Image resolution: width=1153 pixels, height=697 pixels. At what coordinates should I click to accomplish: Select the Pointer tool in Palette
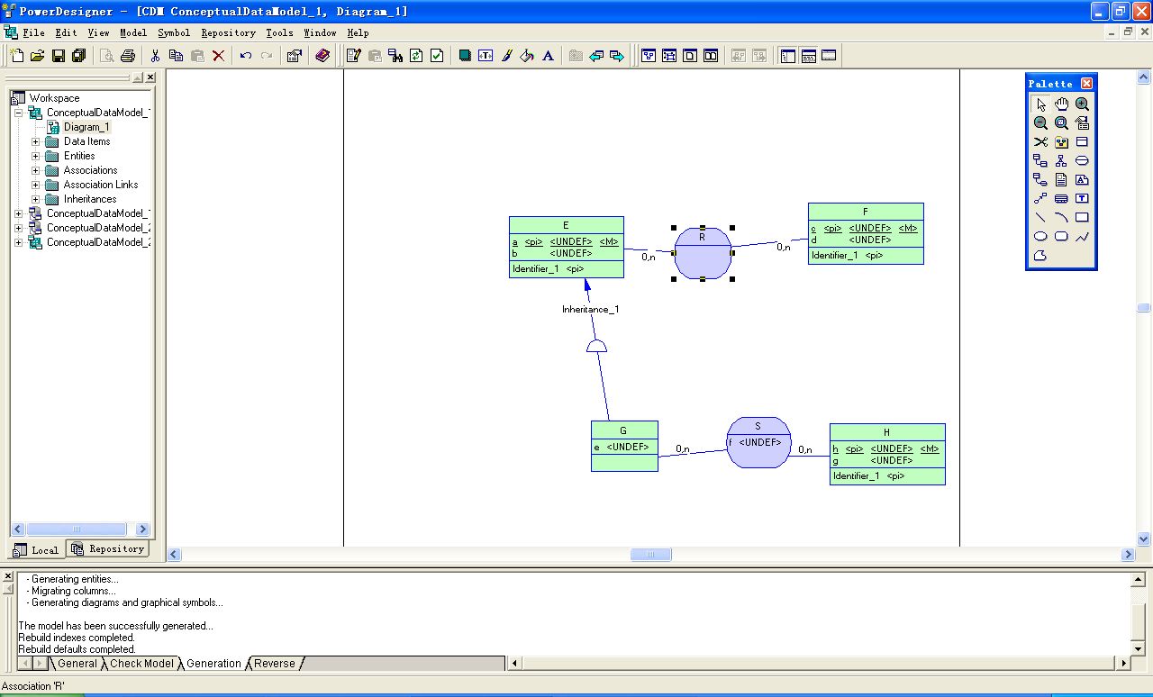[x=1040, y=104]
